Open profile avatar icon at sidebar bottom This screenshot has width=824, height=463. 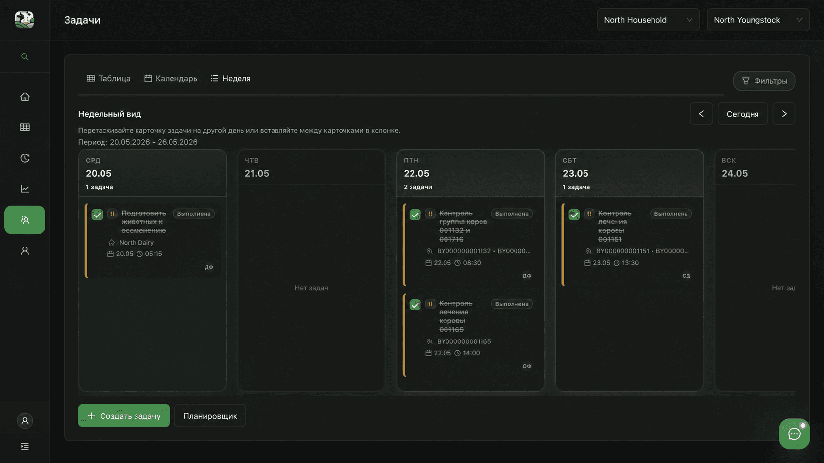pos(25,421)
